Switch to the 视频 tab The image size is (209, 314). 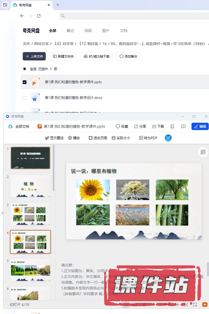88,31
